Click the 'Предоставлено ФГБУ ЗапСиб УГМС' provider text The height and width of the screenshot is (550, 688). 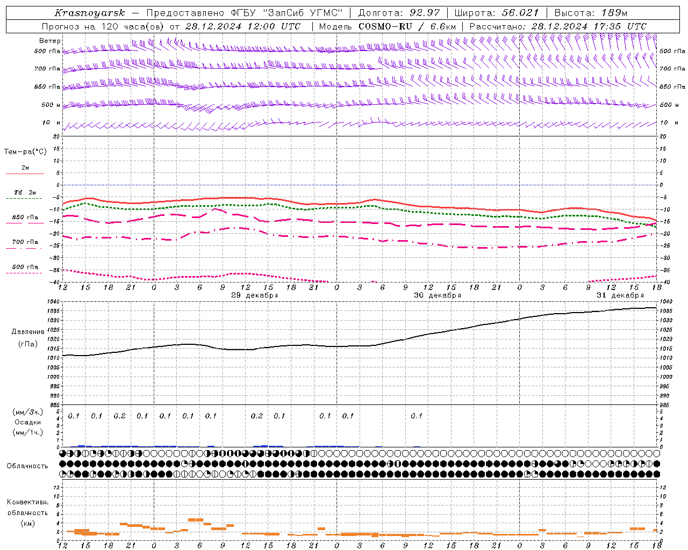point(245,13)
